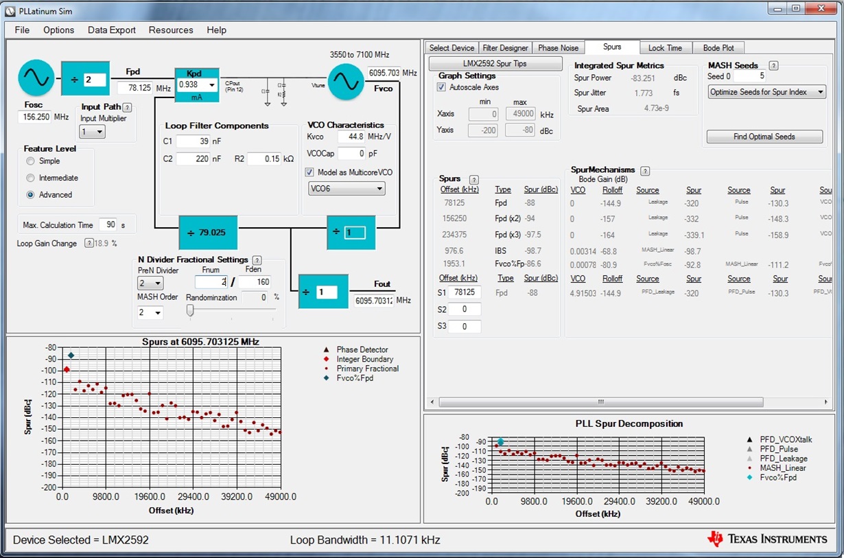This screenshot has height=558, width=844.
Task: Open the File menu
Action: (x=22, y=30)
